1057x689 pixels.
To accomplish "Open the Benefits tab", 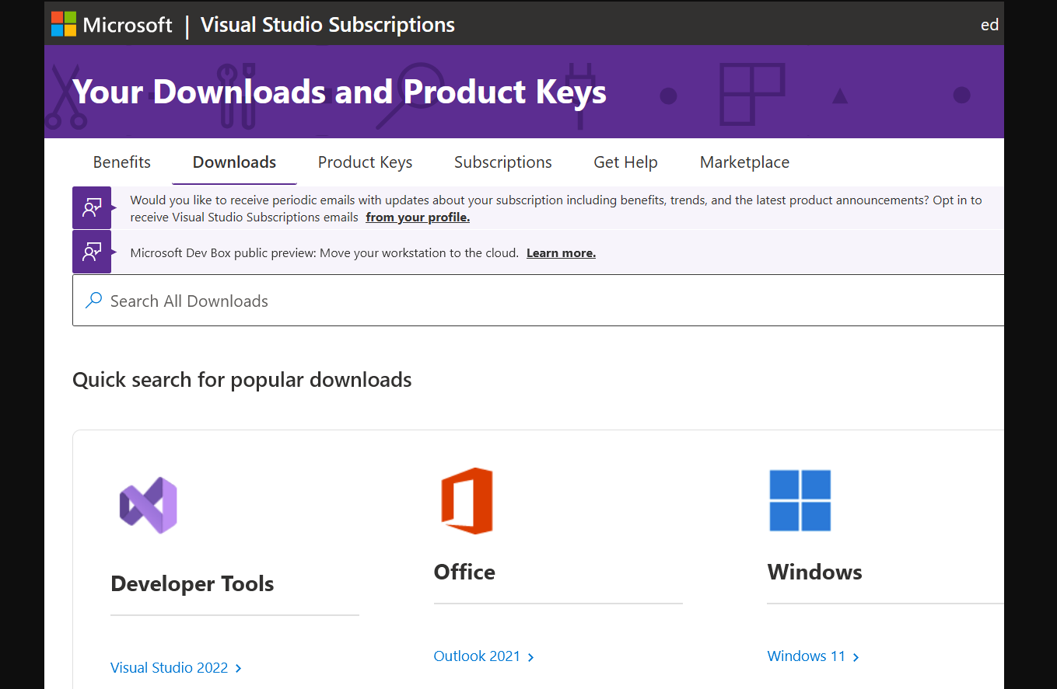I will pos(122,162).
